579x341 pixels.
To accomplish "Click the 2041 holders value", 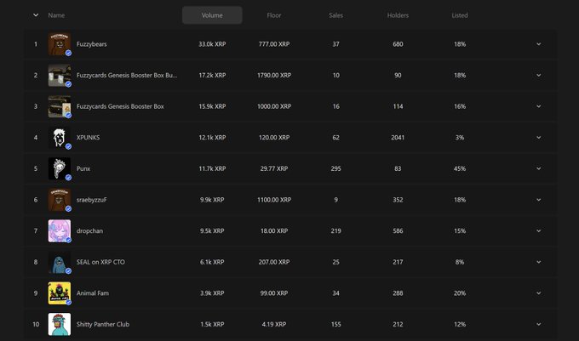I will [398, 138].
